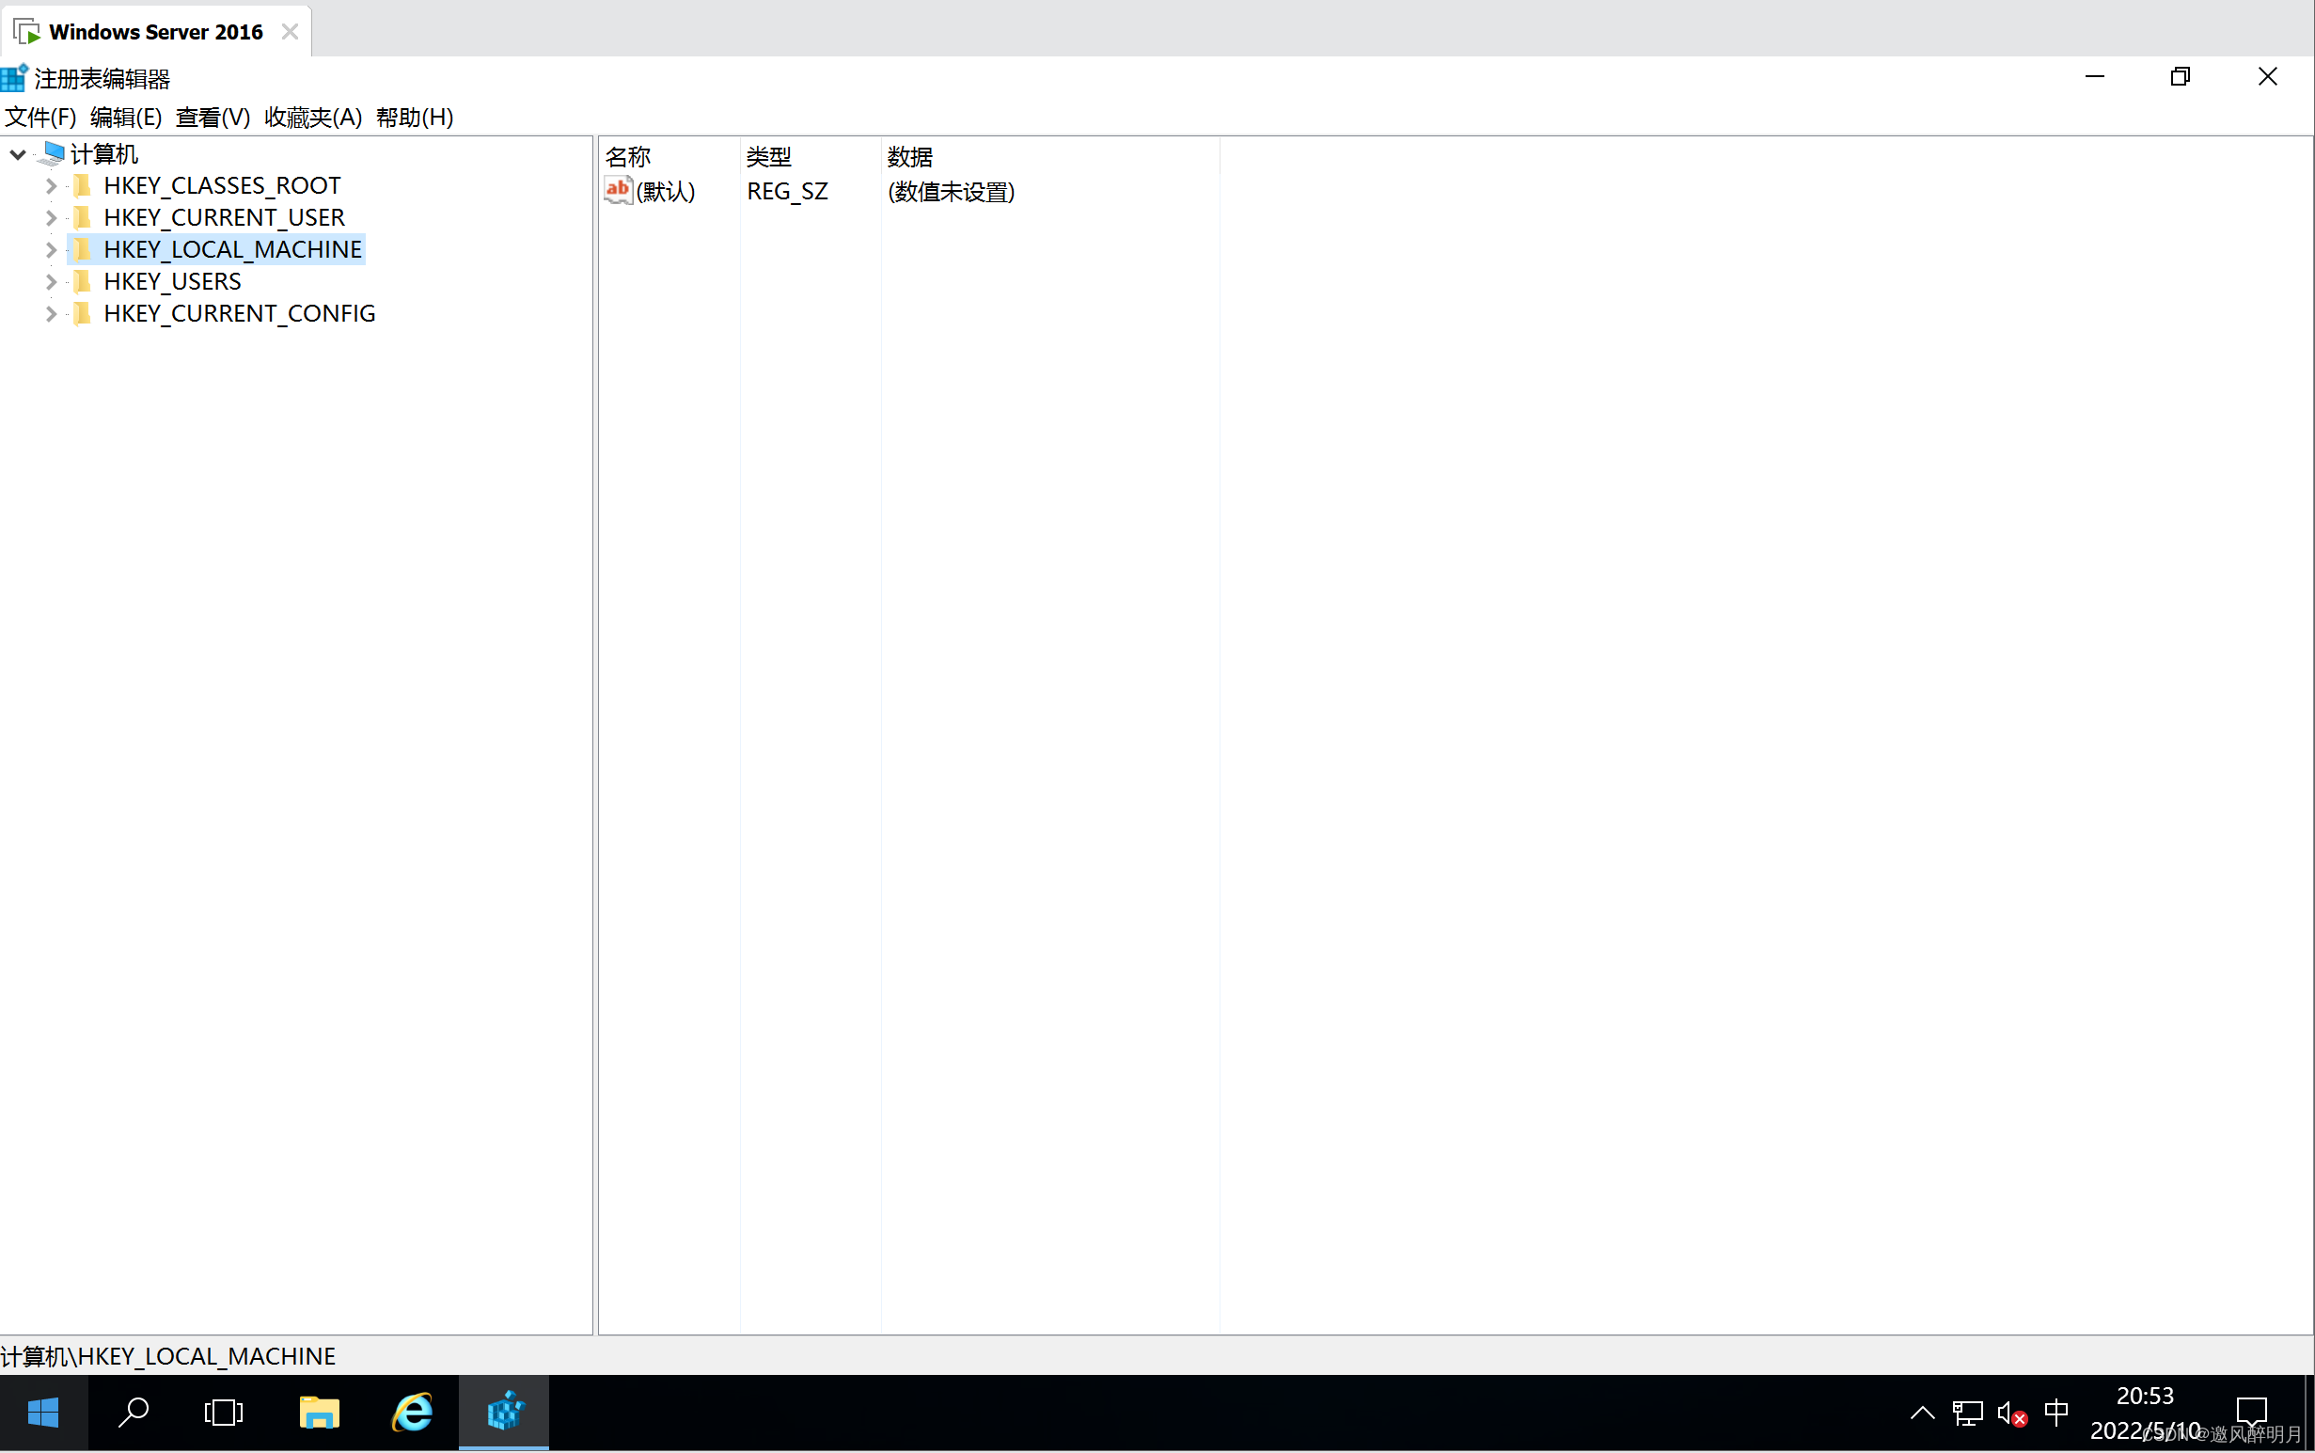Select HKEY_CURRENT_CONFIG in tree
Image resolution: width=2315 pixels, height=1453 pixels.
tap(239, 313)
